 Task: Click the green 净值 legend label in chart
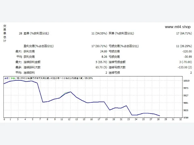tap(13, 78)
